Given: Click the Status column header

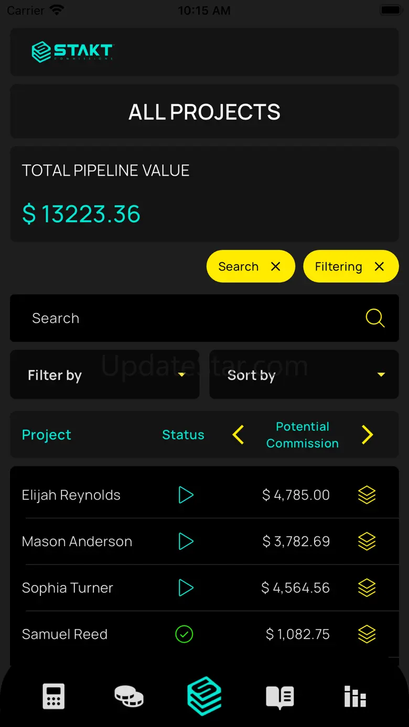Looking at the screenshot, I should [183, 435].
